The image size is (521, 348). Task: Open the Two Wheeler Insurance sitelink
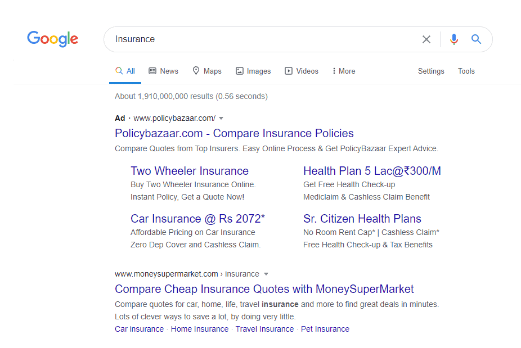[190, 171]
